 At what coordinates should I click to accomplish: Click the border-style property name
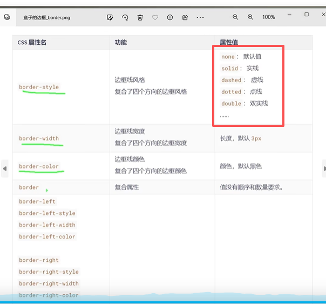(39, 87)
